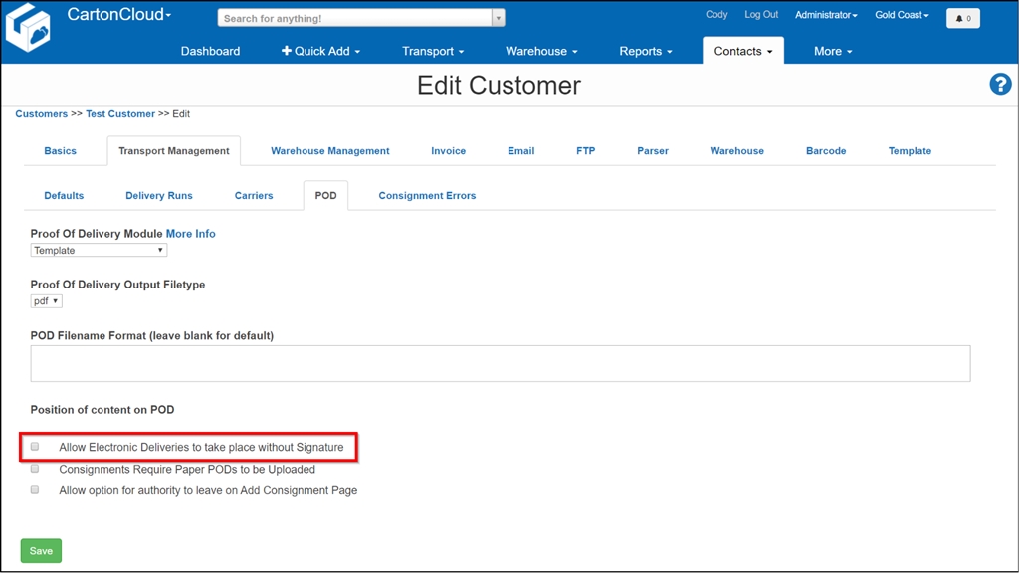
Task: Tick Consignments Require Paper PODs checkbox
Action: point(35,469)
